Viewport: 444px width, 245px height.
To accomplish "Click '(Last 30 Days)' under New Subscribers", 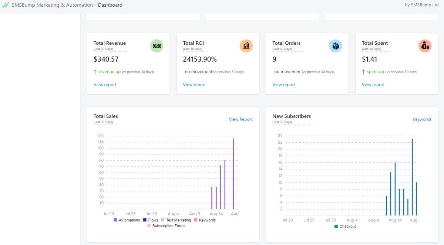I will point(282,122).
